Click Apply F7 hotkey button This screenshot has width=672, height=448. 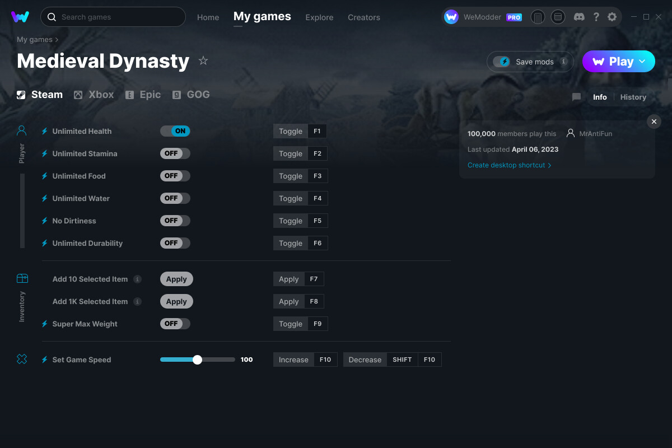298,279
